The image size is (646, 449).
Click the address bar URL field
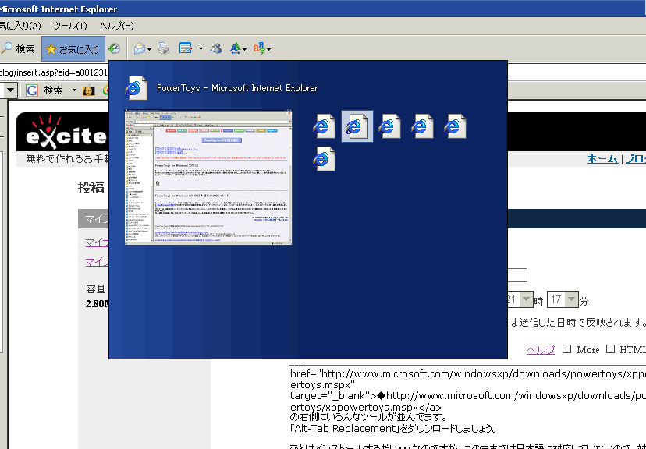(54, 72)
